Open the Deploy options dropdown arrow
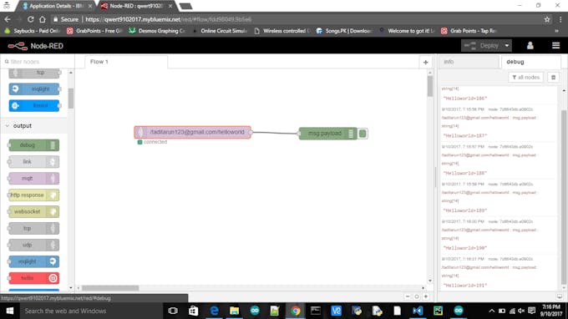The image size is (568, 319). 507,46
